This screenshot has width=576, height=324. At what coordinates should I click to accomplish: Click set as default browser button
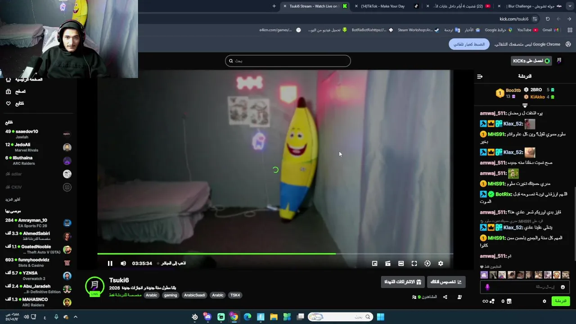coord(469,44)
